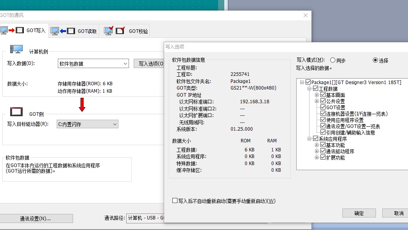Toggle the 引用创建/辅助输入信息 checkbox
The height and width of the screenshot is (230, 408).
[x=323, y=133]
